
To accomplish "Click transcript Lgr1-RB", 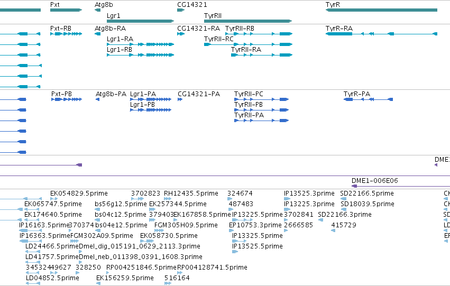I will point(120,50).
